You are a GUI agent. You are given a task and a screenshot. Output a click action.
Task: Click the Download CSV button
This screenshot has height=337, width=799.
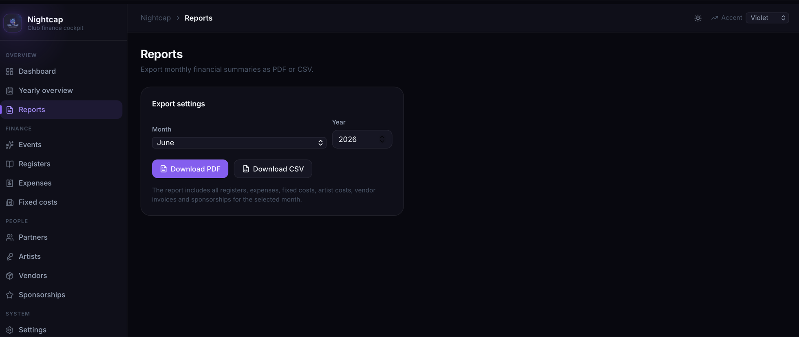pyautogui.click(x=273, y=168)
